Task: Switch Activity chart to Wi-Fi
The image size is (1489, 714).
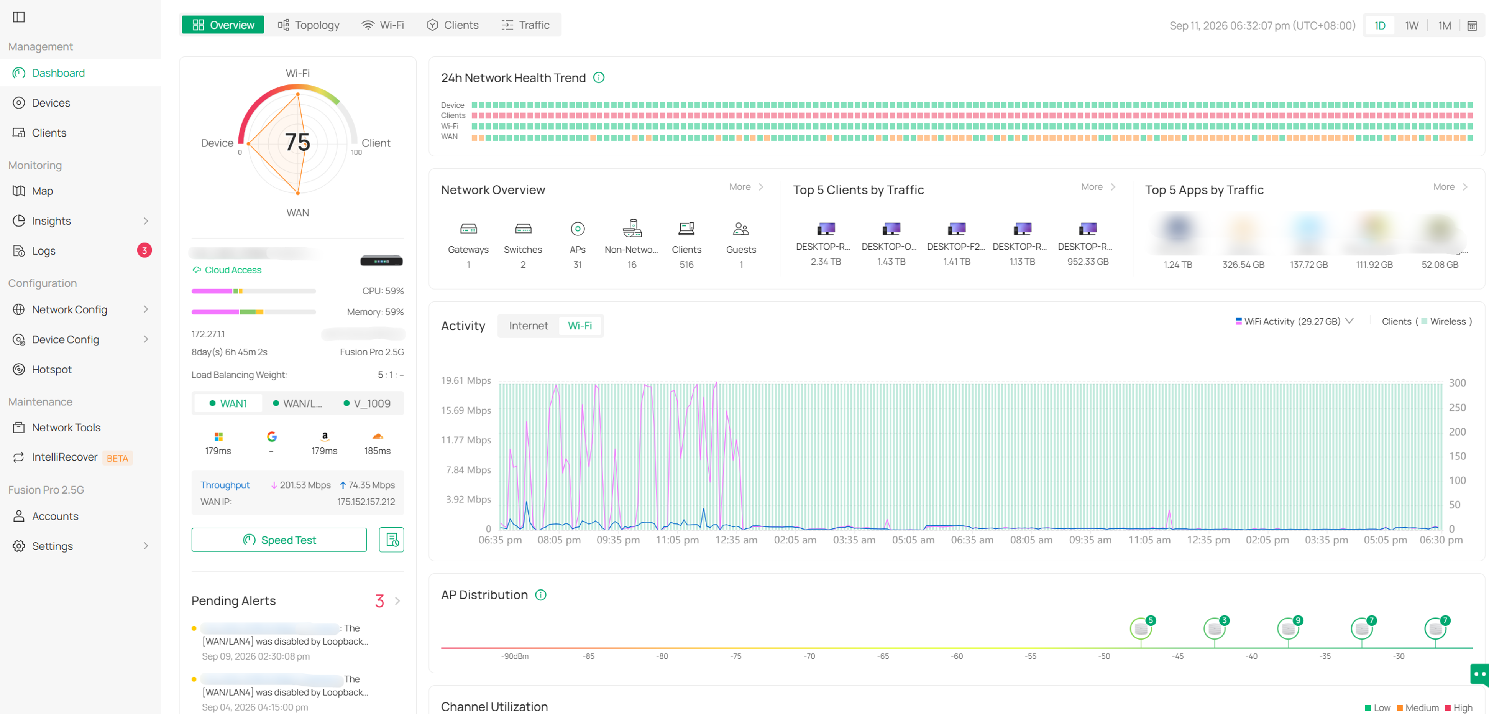Action: click(x=580, y=326)
